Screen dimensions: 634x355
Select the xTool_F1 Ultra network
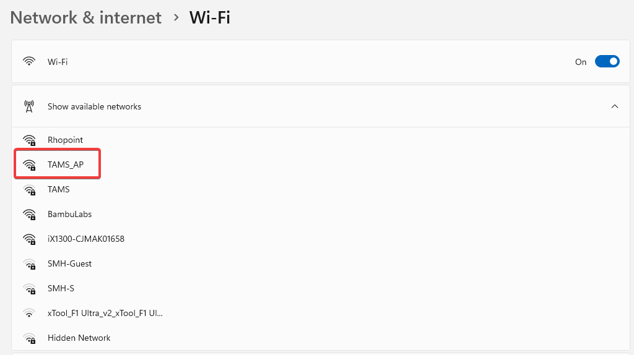point(105,313)
